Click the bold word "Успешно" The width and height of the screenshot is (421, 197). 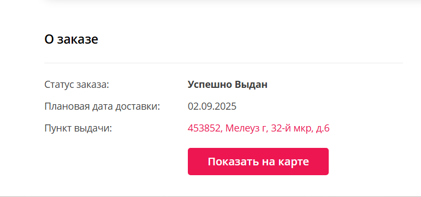(x=210, y=85)
